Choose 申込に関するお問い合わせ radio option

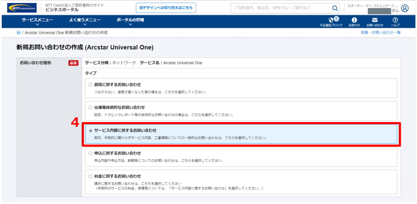pos(91,153)
